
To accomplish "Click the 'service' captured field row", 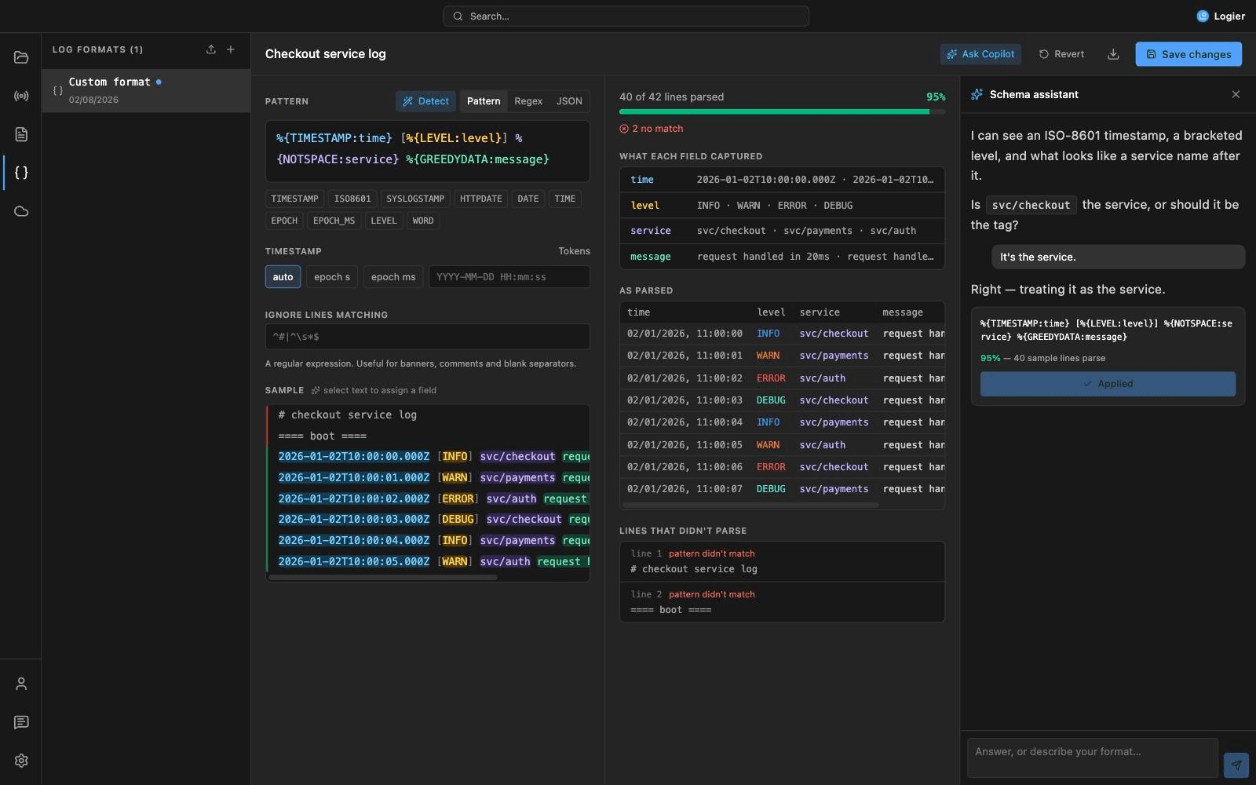I will (782, 231).
